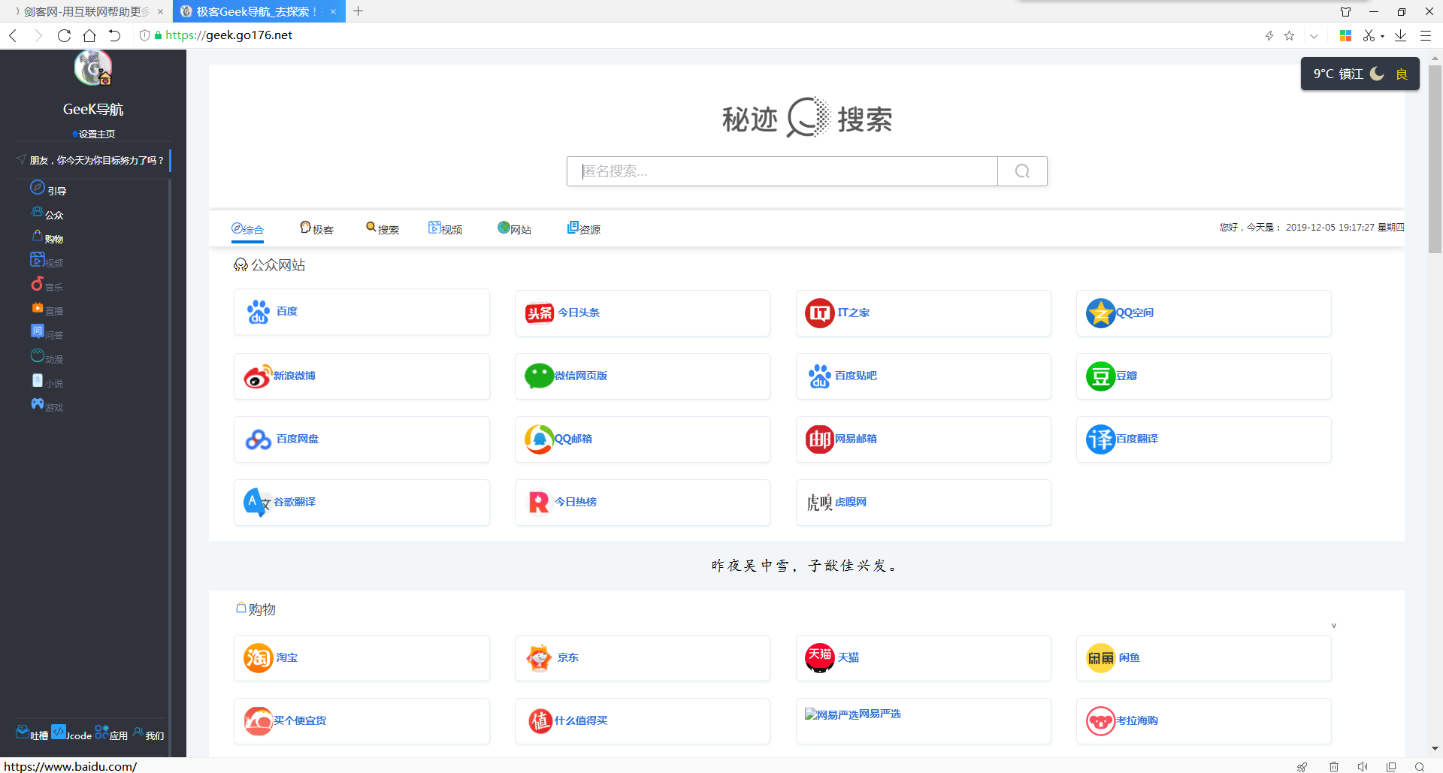Image resolution: width=1443 pixels, height=773 pixels.
Task: Open the browser hamburger menu
Action: [1426, 35]
